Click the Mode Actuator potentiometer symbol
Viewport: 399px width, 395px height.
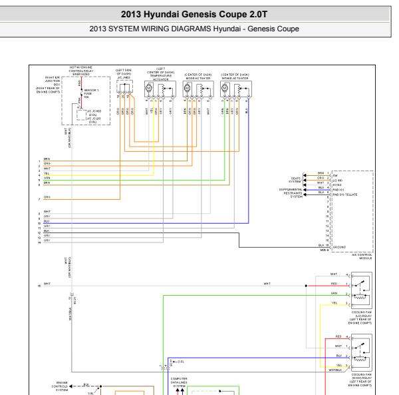[x=201, y=89]
